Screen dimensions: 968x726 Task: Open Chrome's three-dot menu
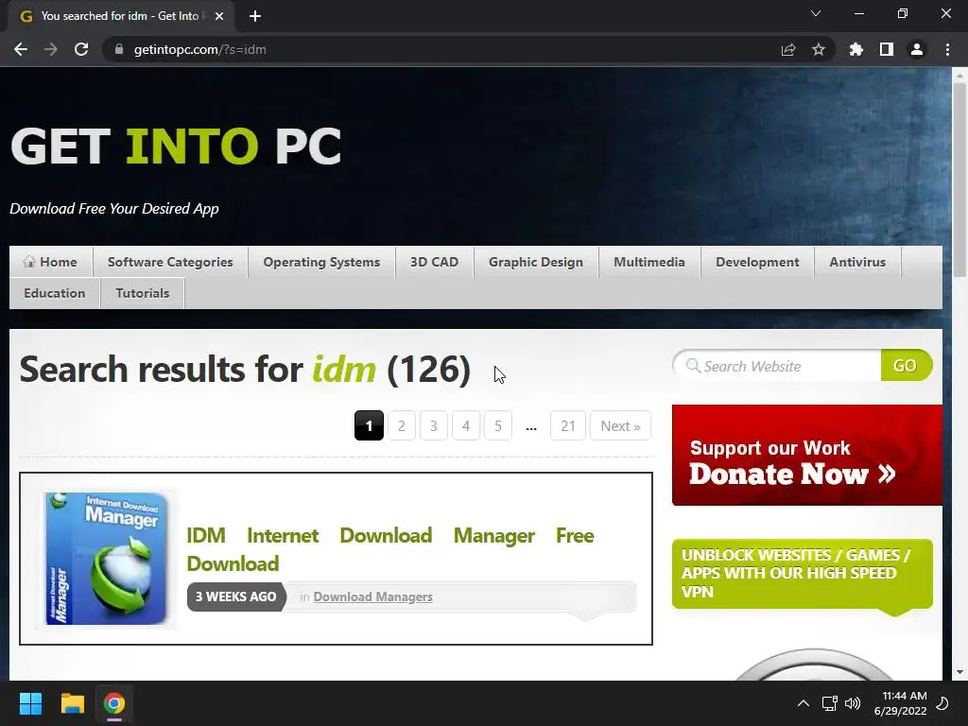click(947, 49)
